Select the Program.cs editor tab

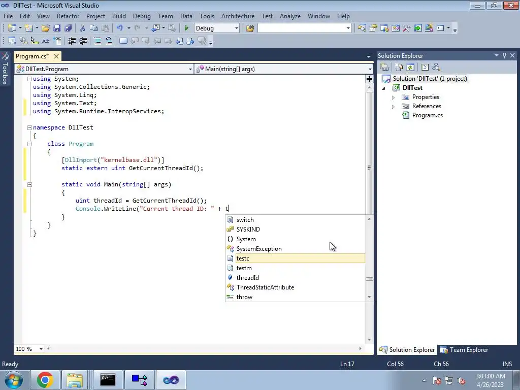coord(32,56)
